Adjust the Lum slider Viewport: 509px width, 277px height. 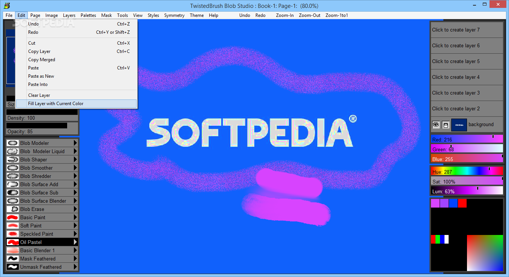click(x=467, y=191)
